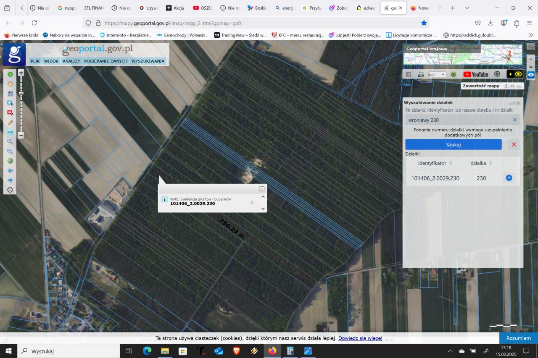This screenshot has height=358, width=538.
Task: Show full extent with globe icon
Action: [10, 161]
